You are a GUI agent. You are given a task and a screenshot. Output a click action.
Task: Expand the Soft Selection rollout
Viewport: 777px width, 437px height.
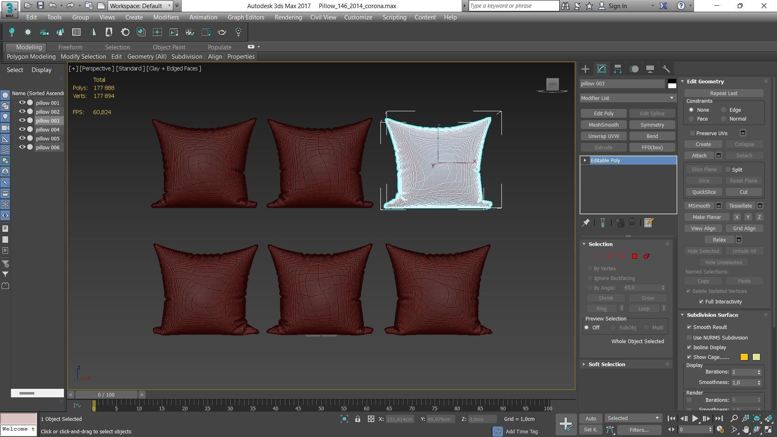click(607, 364)
